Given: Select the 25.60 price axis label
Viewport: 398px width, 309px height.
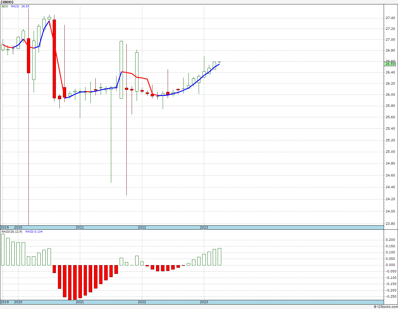Looking at the screenshot, I should tap(390, 117).
